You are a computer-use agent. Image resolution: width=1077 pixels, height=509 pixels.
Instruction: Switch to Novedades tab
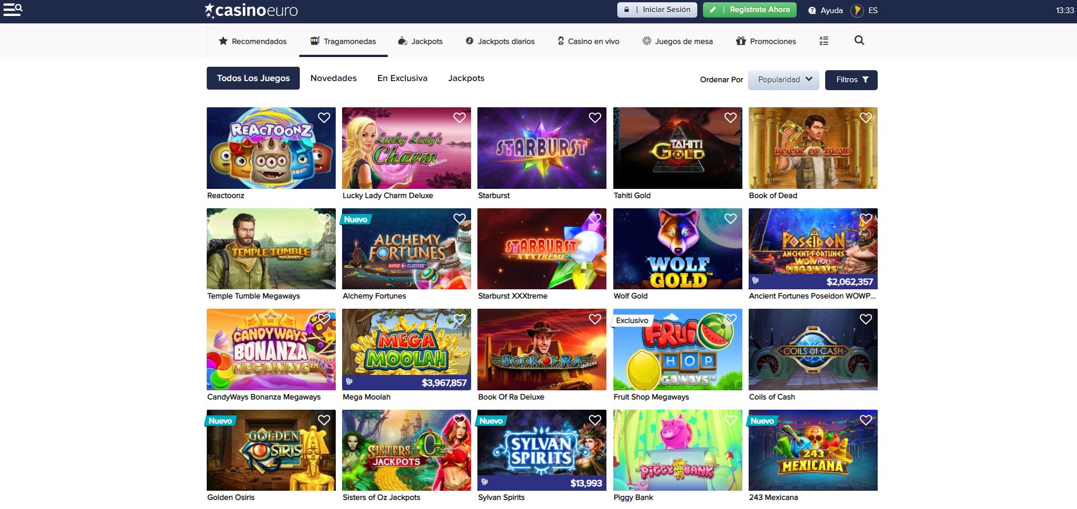pyautogui.click(x=333, y=78)
